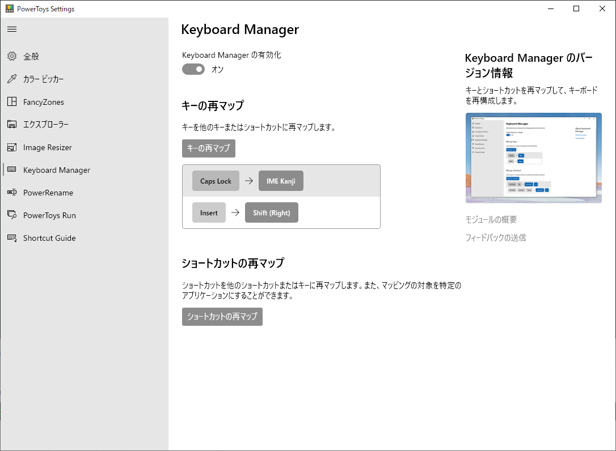The width and height of the screenshot is (616, 451).
Task: Open Shortcut Guide settings
Action: coord(85,239)
